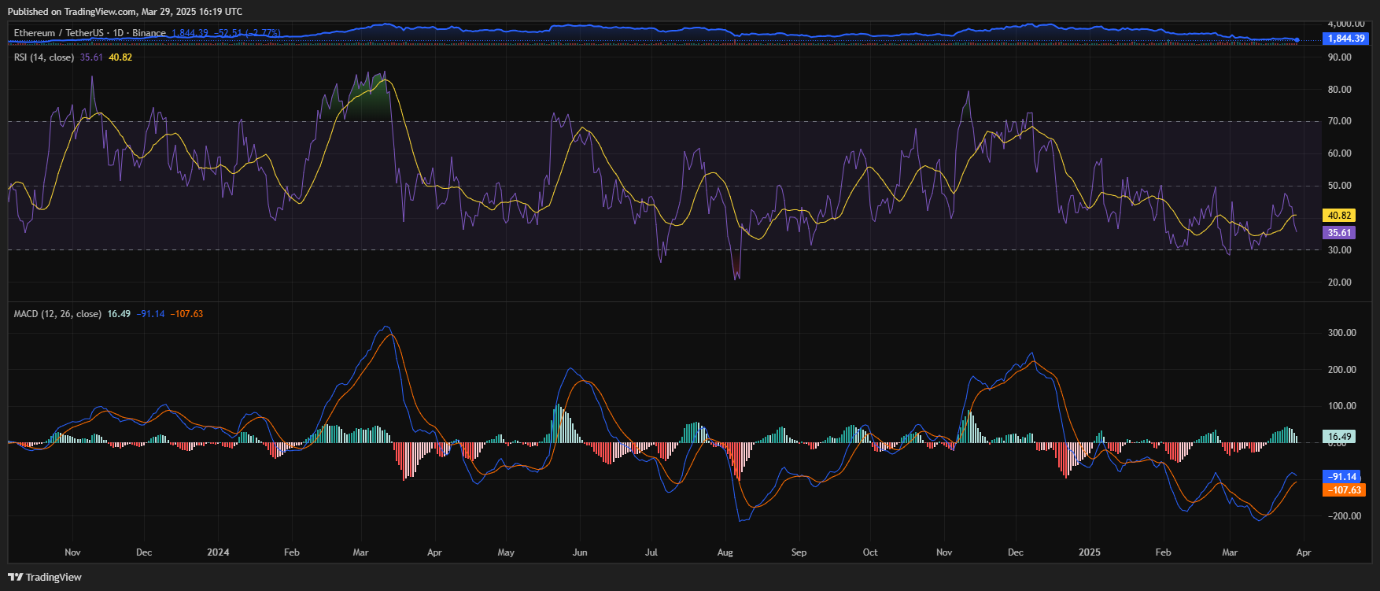Click the purple 35.61 tag on RSI axis
This screenshot has height=591, width=1380.
pyautogui.click(x=1339, y=233)
